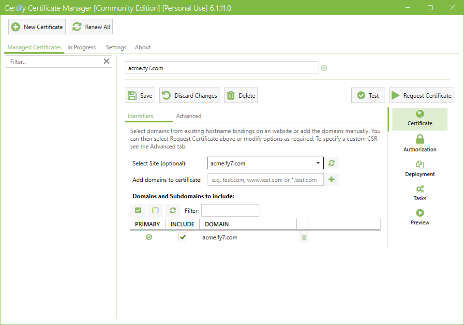Minimize the Certify window
This screenshot has width=464, height=325.
[408, 8]
